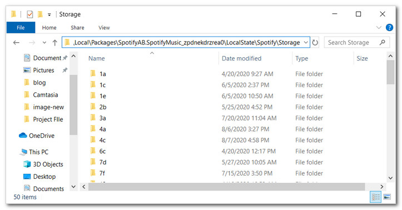The width and height of the screenshot is (402, 210).
Task: Select the 1a folder
Action: (x=102, y=74)
